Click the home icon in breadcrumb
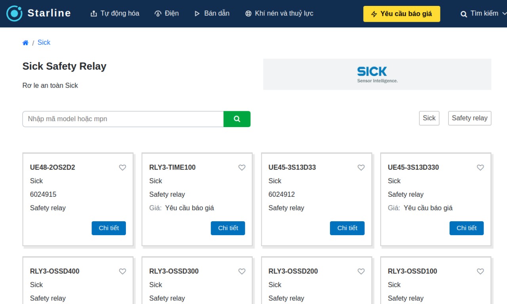507x304 pixels. (x=25, y=43)
